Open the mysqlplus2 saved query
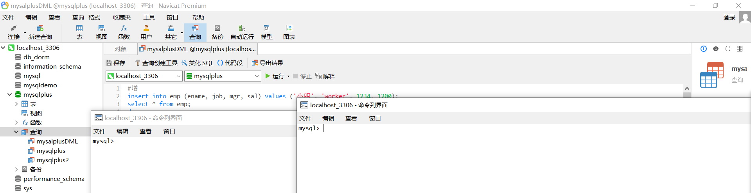751x193 pixels. [52, 160]
